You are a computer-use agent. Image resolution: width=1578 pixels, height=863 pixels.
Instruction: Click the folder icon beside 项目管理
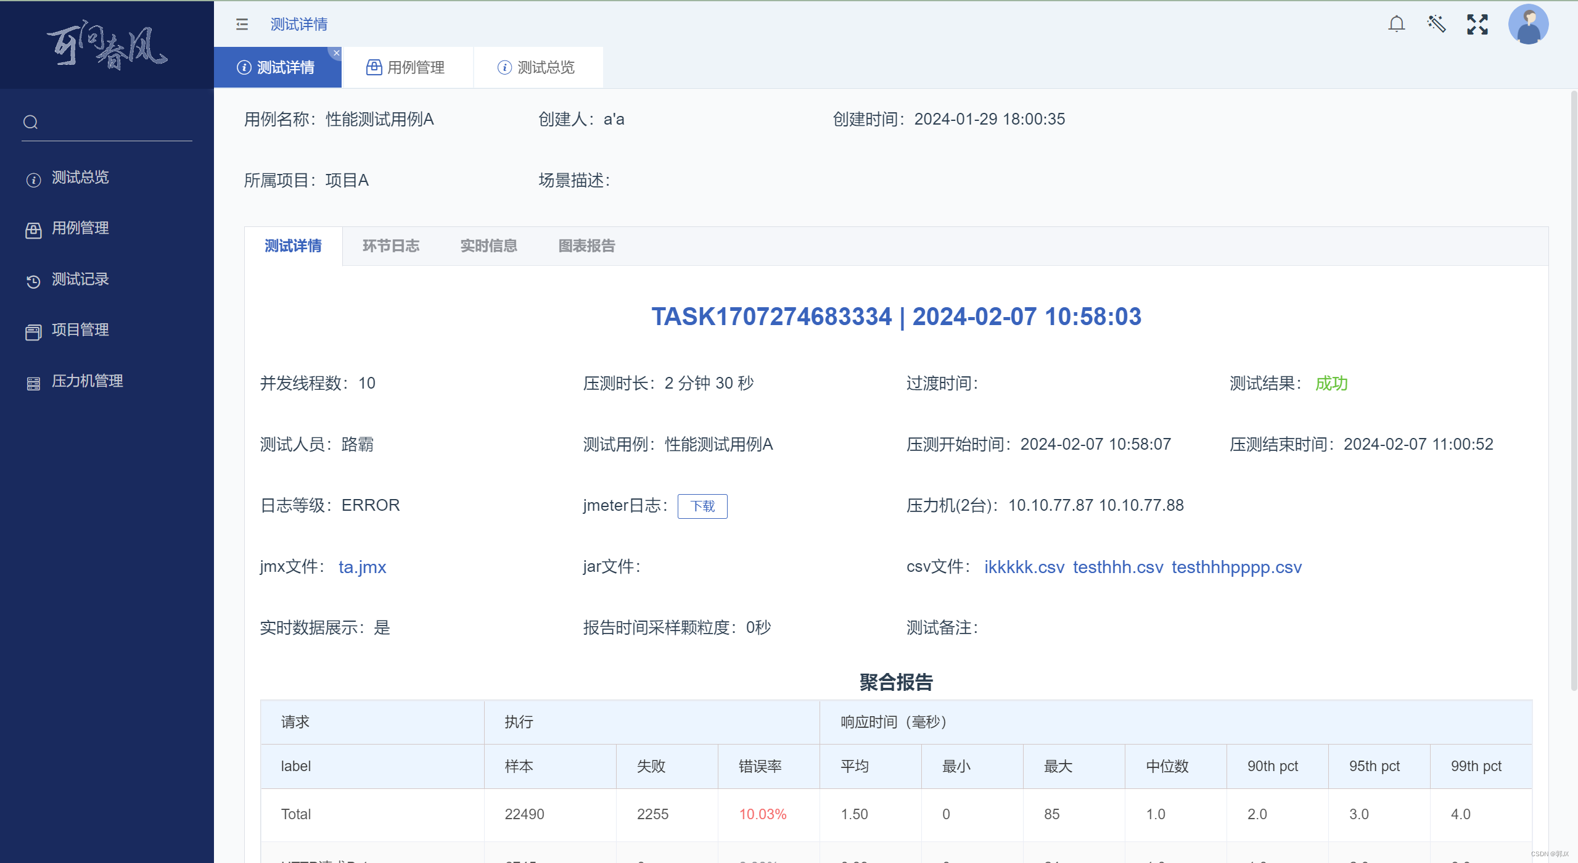pyautogui.click(x=33, y=332)
